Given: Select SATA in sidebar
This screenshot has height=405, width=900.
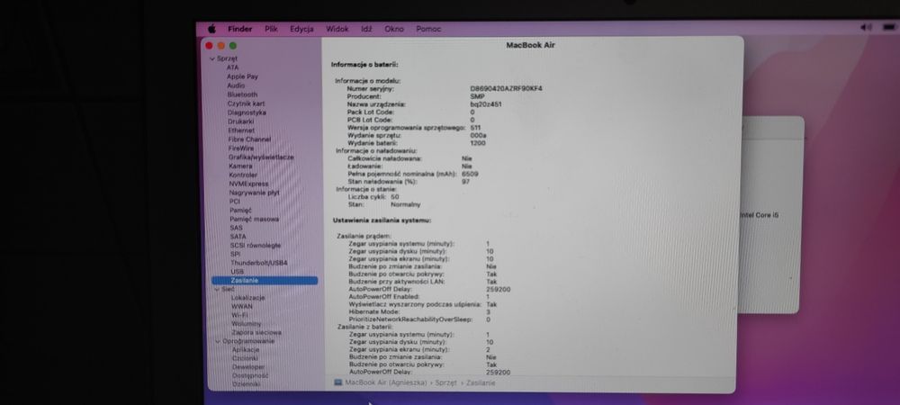Looking at the screenshot, I should pos(238,237).
